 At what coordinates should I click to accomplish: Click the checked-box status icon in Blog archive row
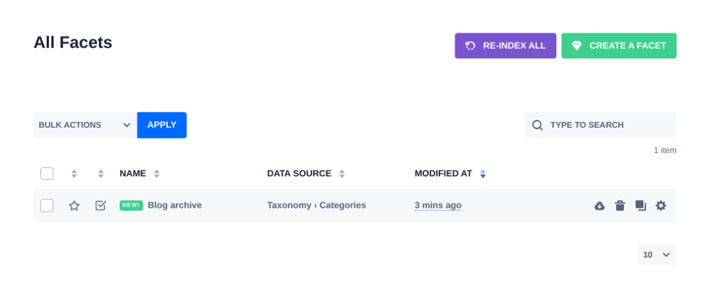point(100,206)
